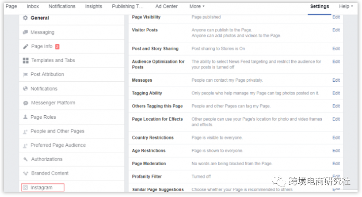The image size is (362, 197).
Task: Click the Post Attribution flag icon
Action: pyautogui.click(x=26, y=75)
